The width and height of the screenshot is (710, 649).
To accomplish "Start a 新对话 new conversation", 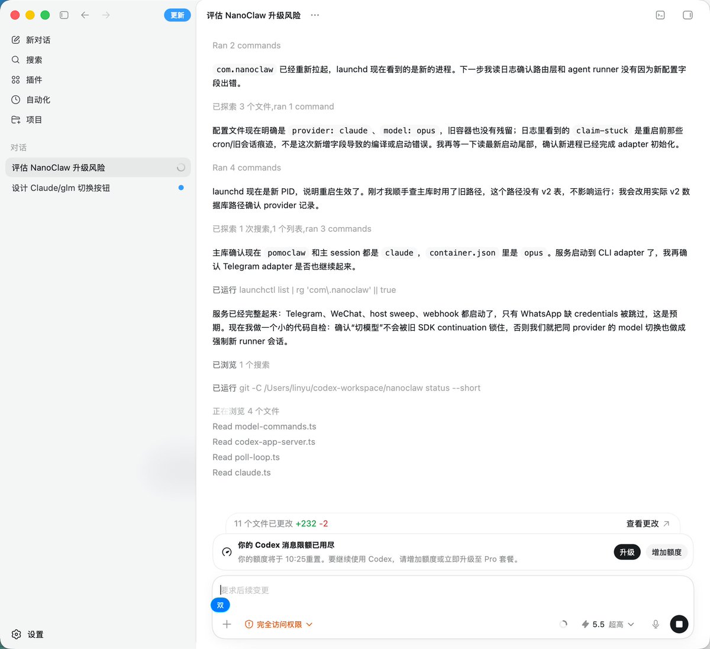I will [x=98, y=40].
